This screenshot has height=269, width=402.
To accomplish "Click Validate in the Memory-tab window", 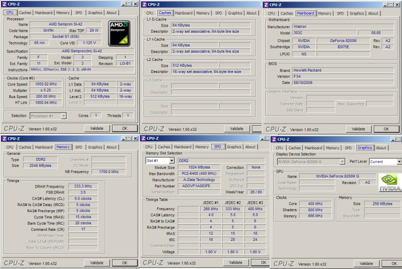I will pyautogui.click(x=97, y=263).
